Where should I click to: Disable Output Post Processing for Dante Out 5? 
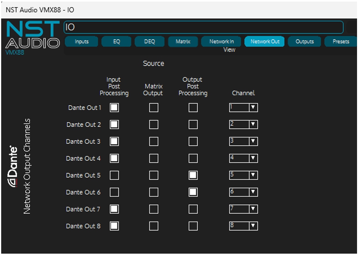click(193, 176)
